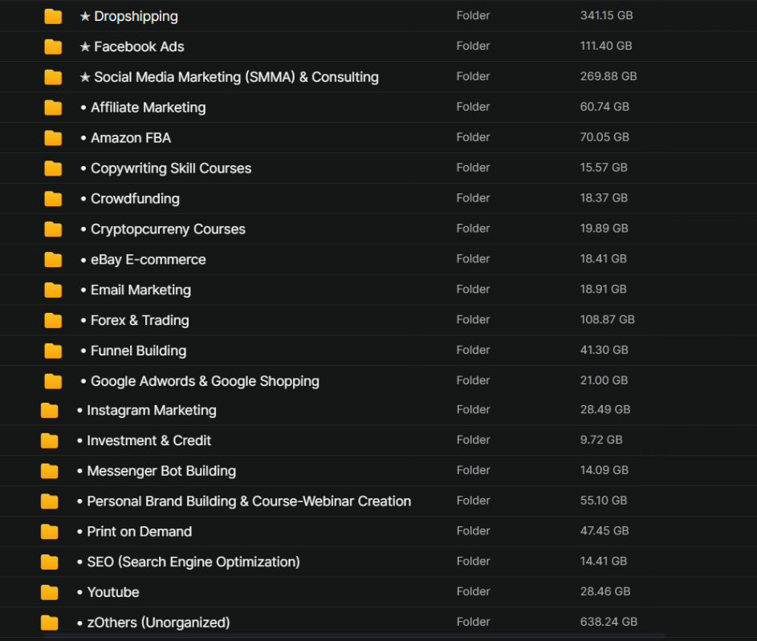Click the Instagram Marketing folder icon
This screenshot has width=757, height=641.
49,411
